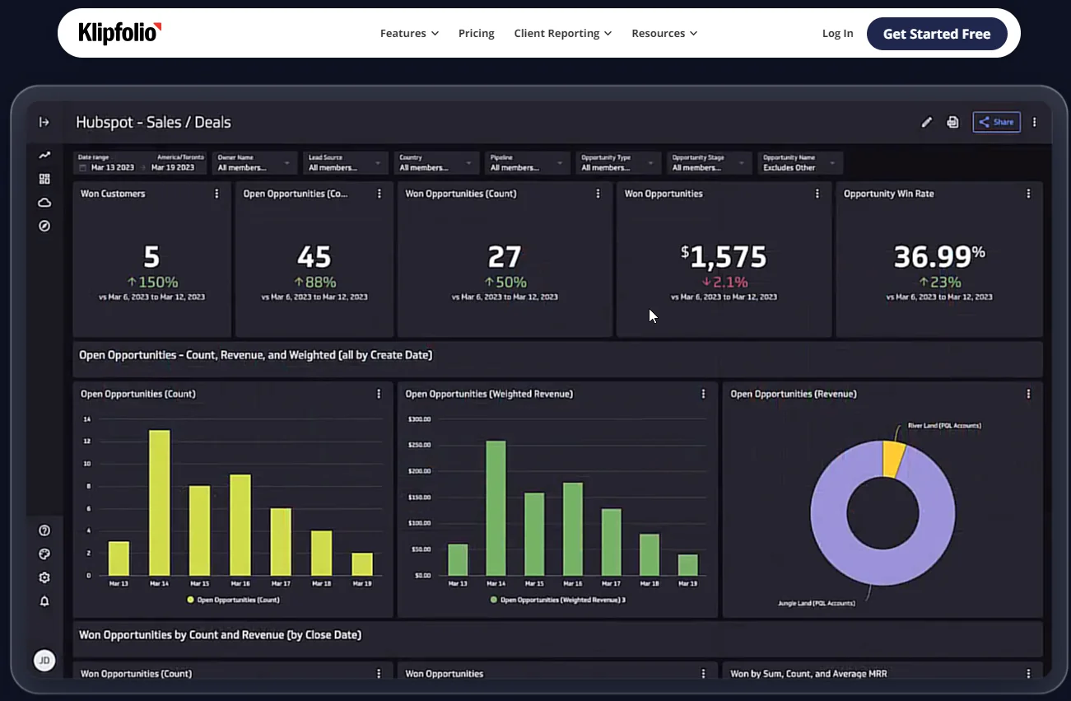Open Won by Sum, Count, Average MRR menu
Screen dimensions: 1071x701
[1028, 674]
